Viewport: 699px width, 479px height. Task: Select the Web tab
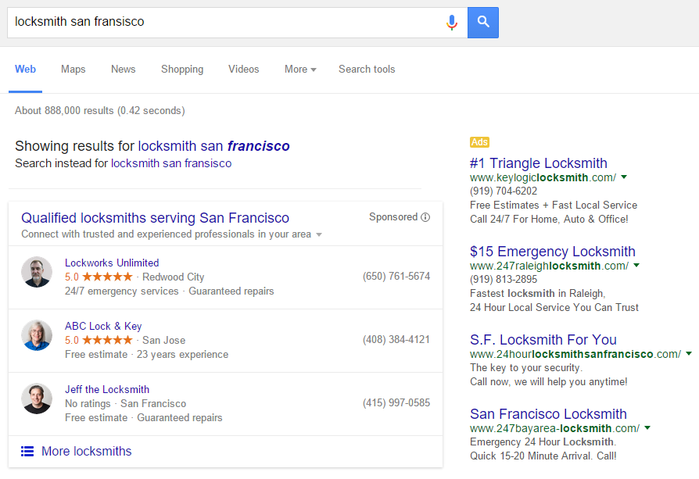pos(25,69)
